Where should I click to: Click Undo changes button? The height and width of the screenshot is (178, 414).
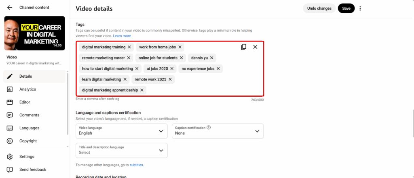tap(319, 8)
